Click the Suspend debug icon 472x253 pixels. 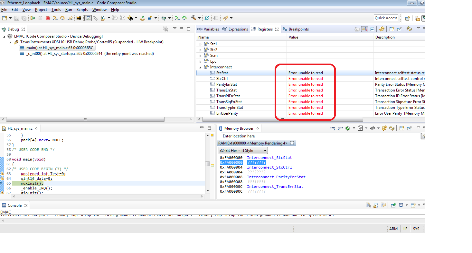pos(40,18)
